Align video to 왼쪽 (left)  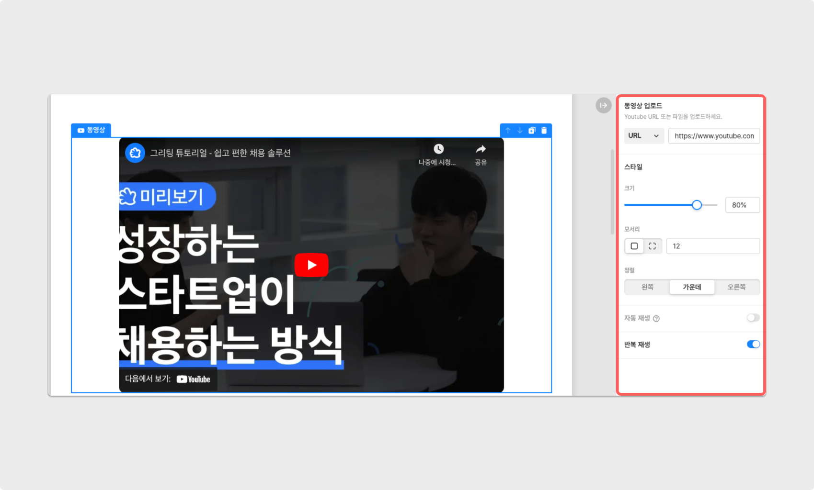pyautogui.click(x=647, y=287)
